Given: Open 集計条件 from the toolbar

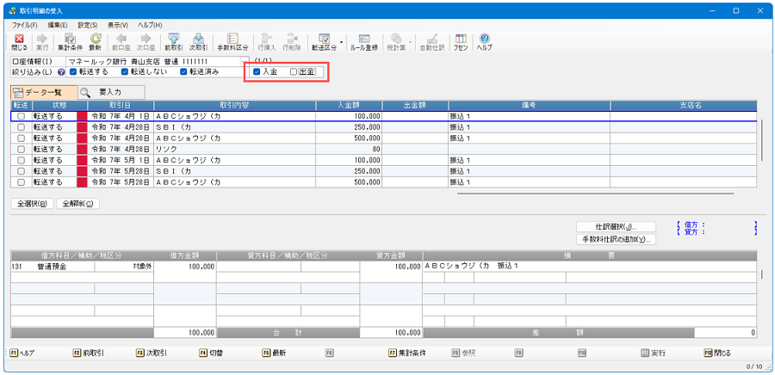Looking at the screenshot, I should [70, 42].
